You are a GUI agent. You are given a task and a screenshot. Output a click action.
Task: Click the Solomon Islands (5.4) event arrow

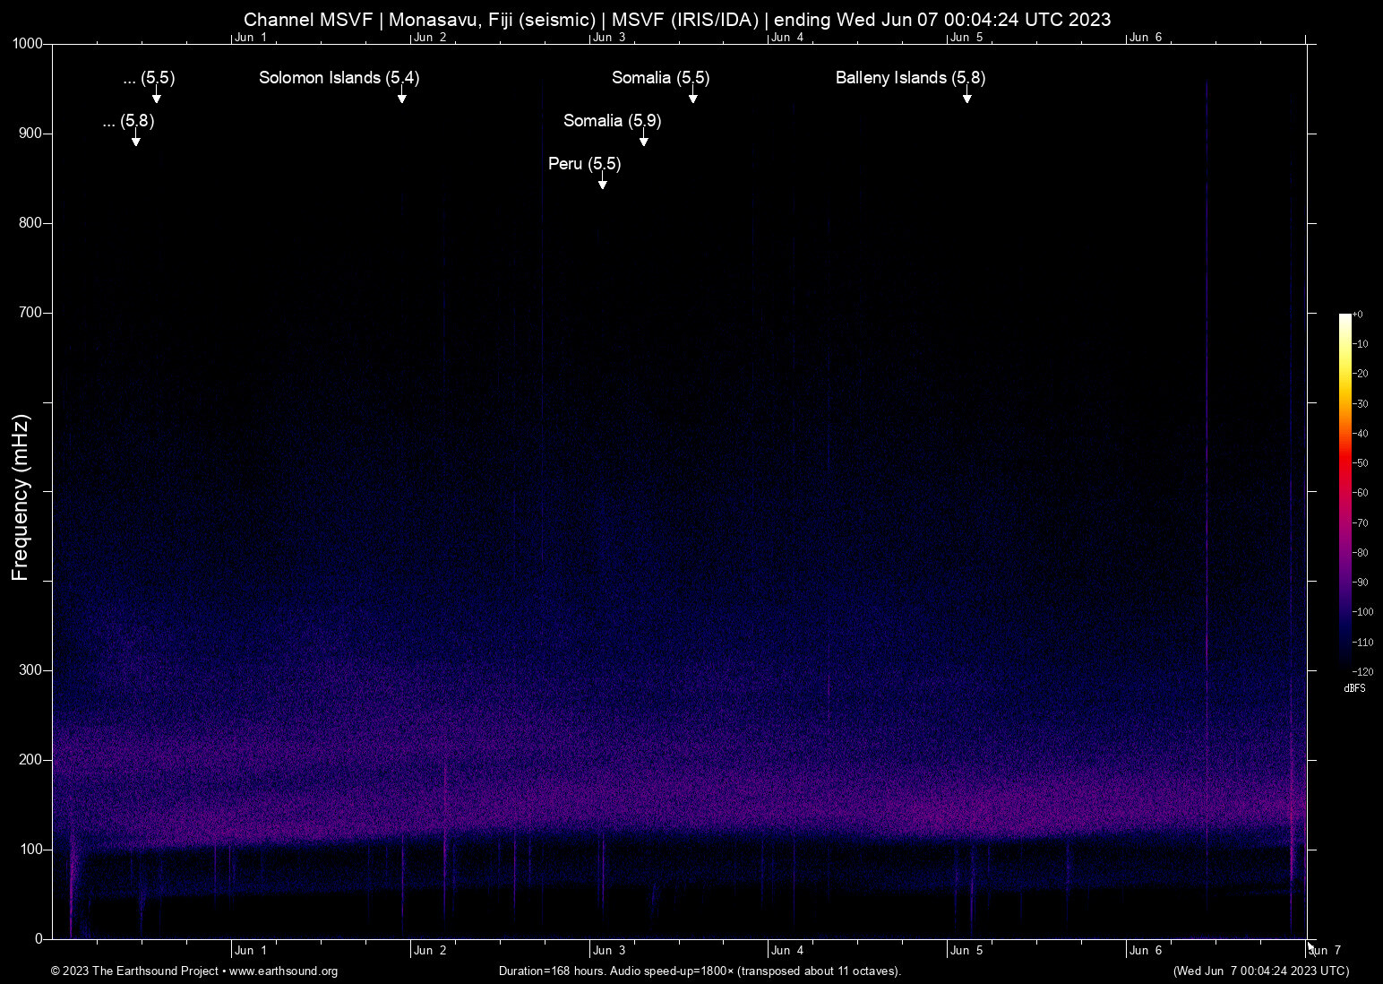[403, 99]
